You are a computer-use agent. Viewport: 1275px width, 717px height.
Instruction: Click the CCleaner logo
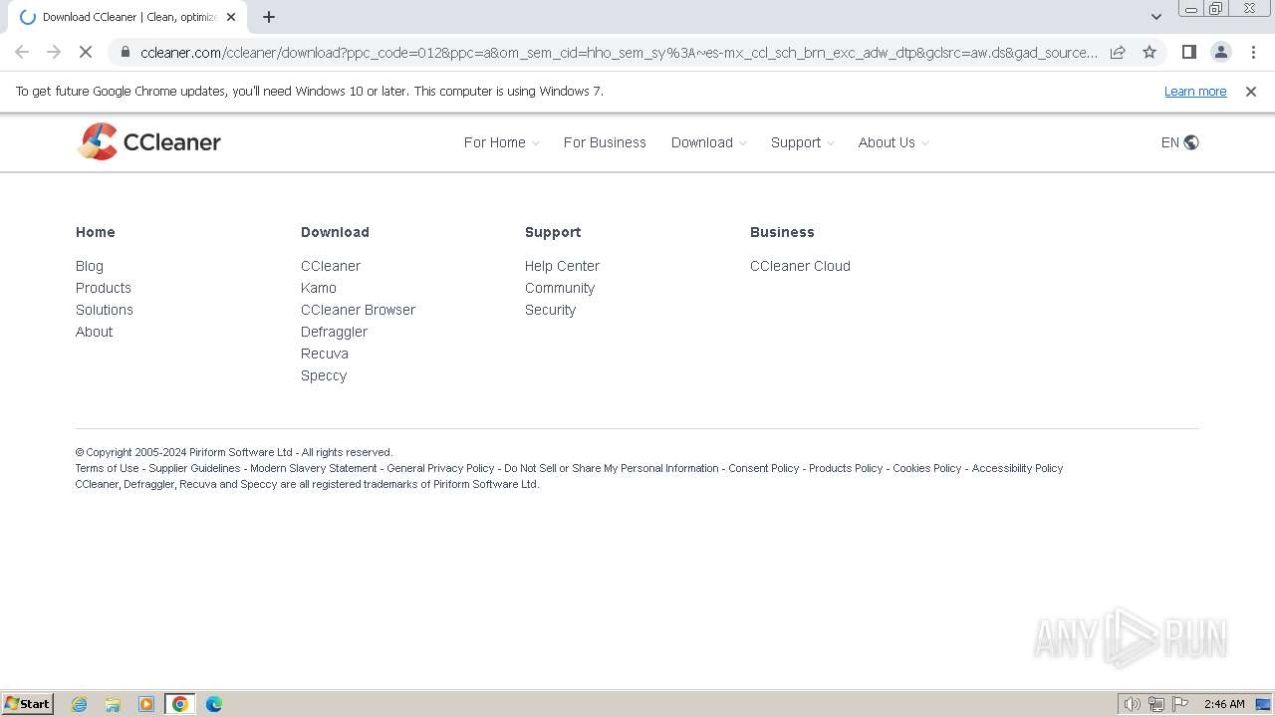click(149, 142)
